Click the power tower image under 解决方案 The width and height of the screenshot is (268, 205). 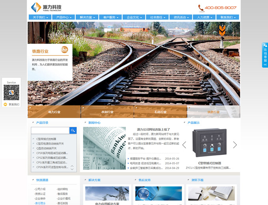(x=107, y=194)
